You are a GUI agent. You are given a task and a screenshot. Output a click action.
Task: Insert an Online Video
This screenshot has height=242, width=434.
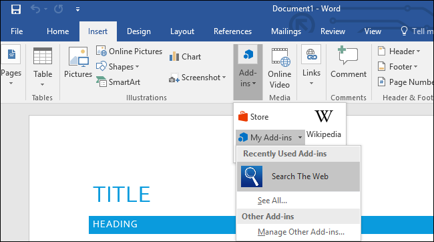coord(280,68)
